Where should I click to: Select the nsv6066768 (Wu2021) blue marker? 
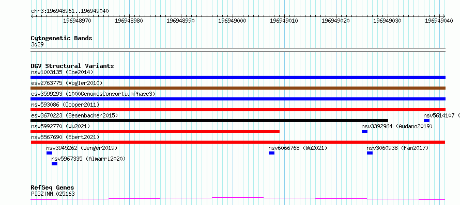pyautogui.click(x=272, y=153)
